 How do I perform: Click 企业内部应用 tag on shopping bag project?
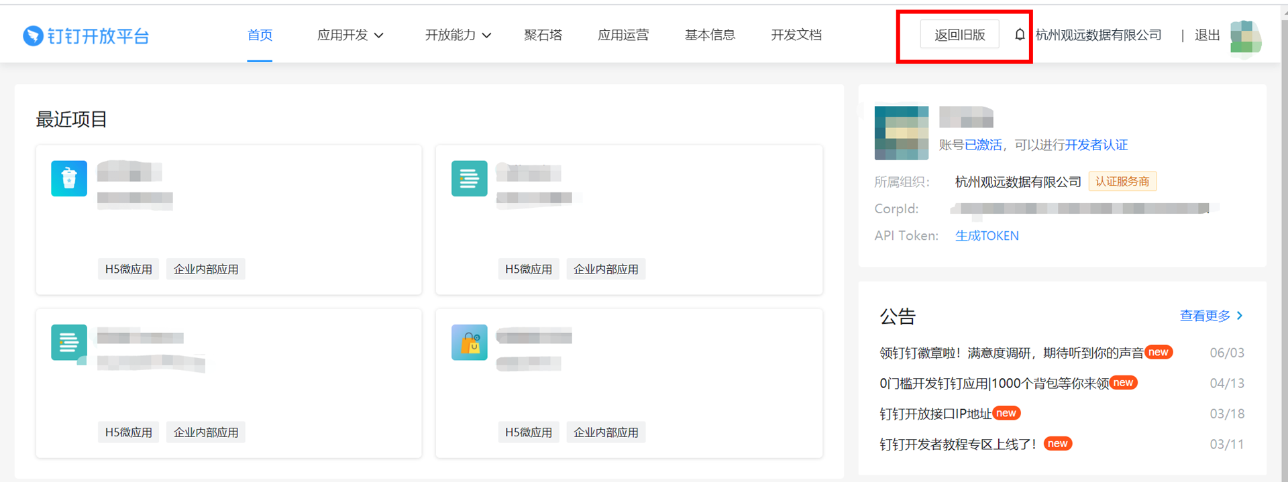[606, 432]
